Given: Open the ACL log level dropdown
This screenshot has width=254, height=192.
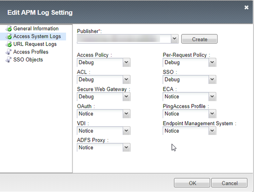Looking at the screenshot, I should [126, 80].
